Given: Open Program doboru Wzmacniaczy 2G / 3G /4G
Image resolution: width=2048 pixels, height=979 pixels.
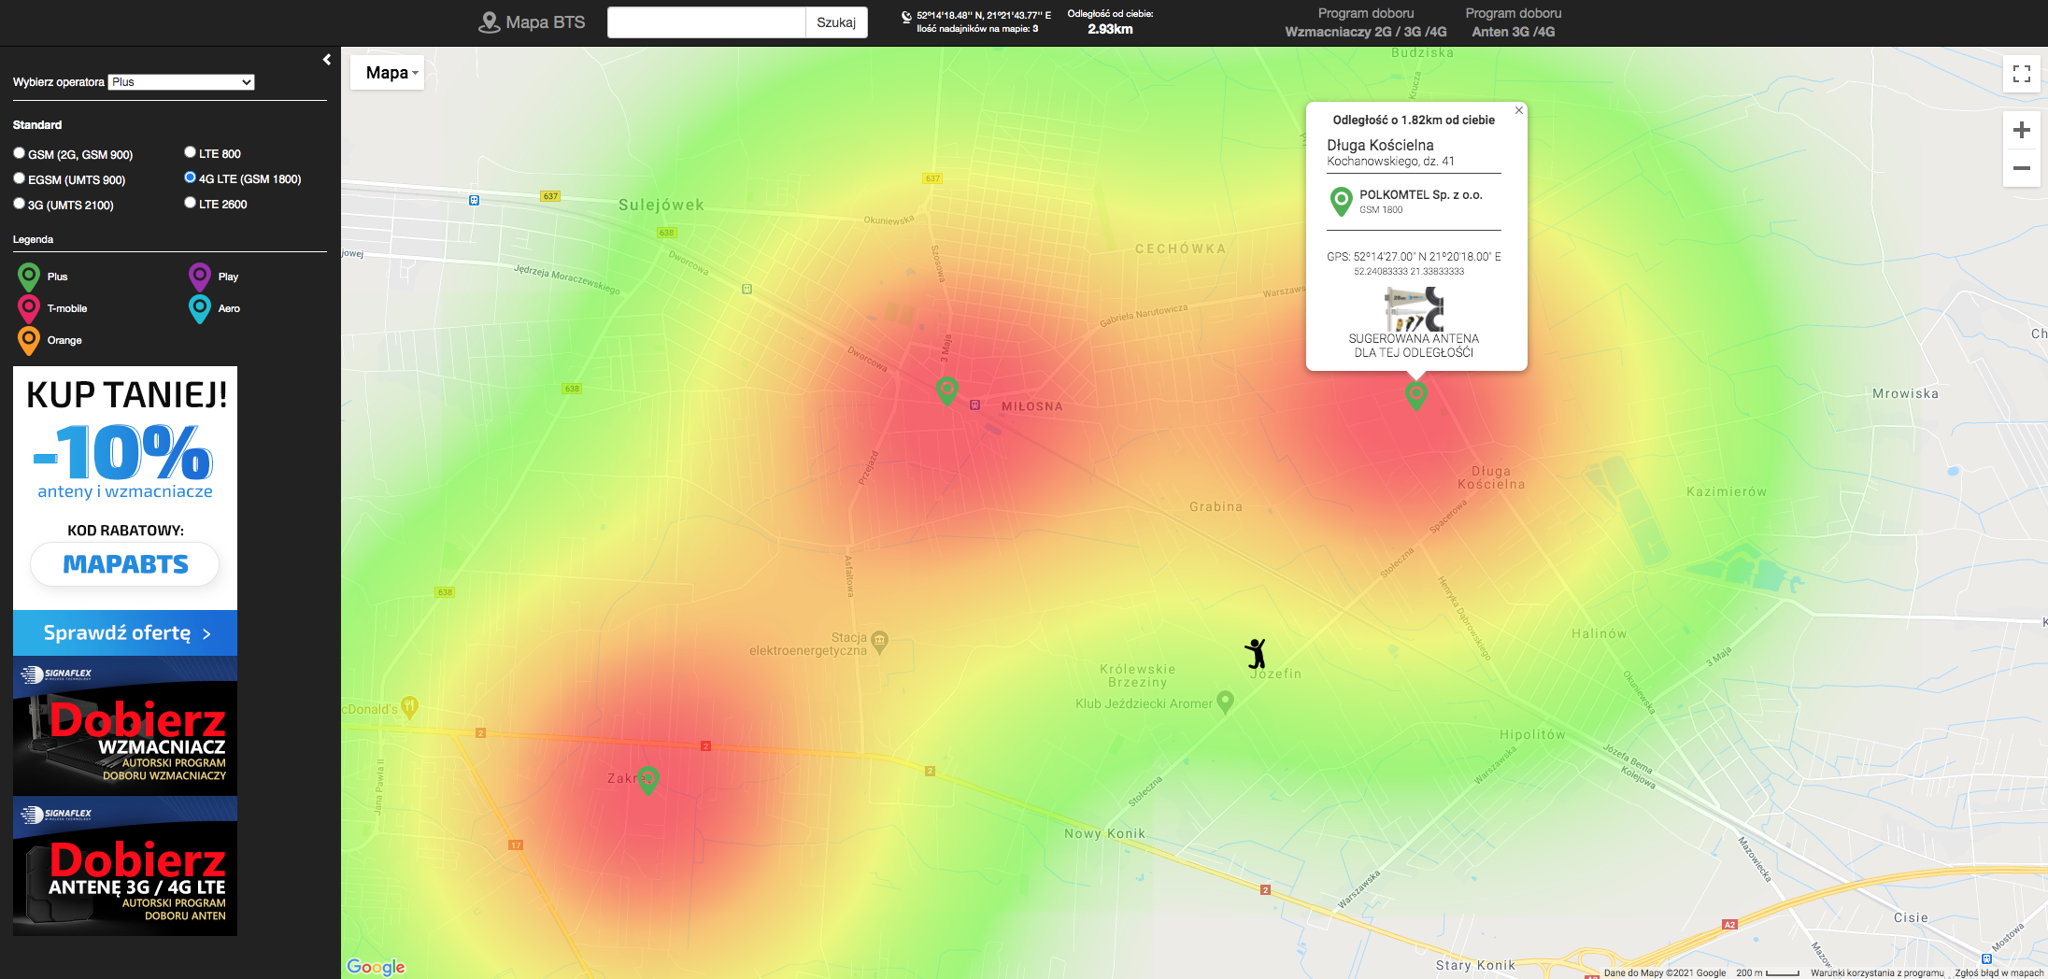Looking at the screenshot, I should (1366, 22).
